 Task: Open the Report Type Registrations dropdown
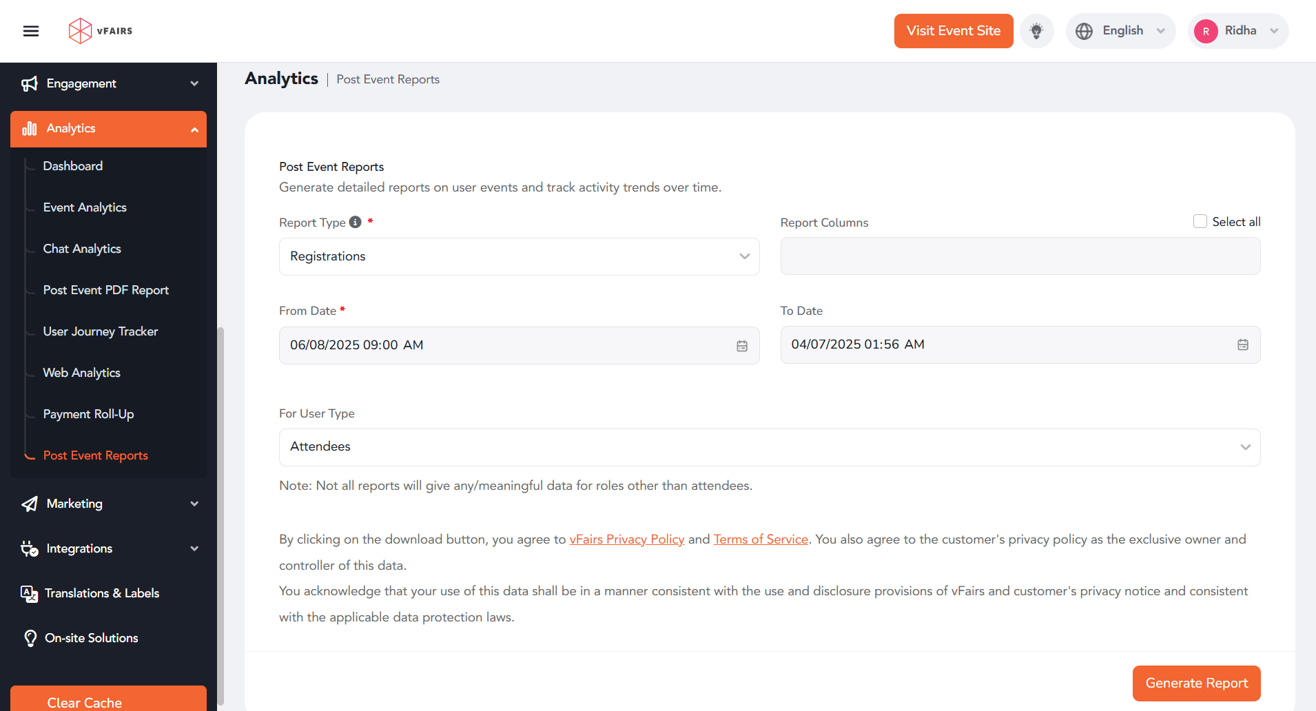coord(519,256)
